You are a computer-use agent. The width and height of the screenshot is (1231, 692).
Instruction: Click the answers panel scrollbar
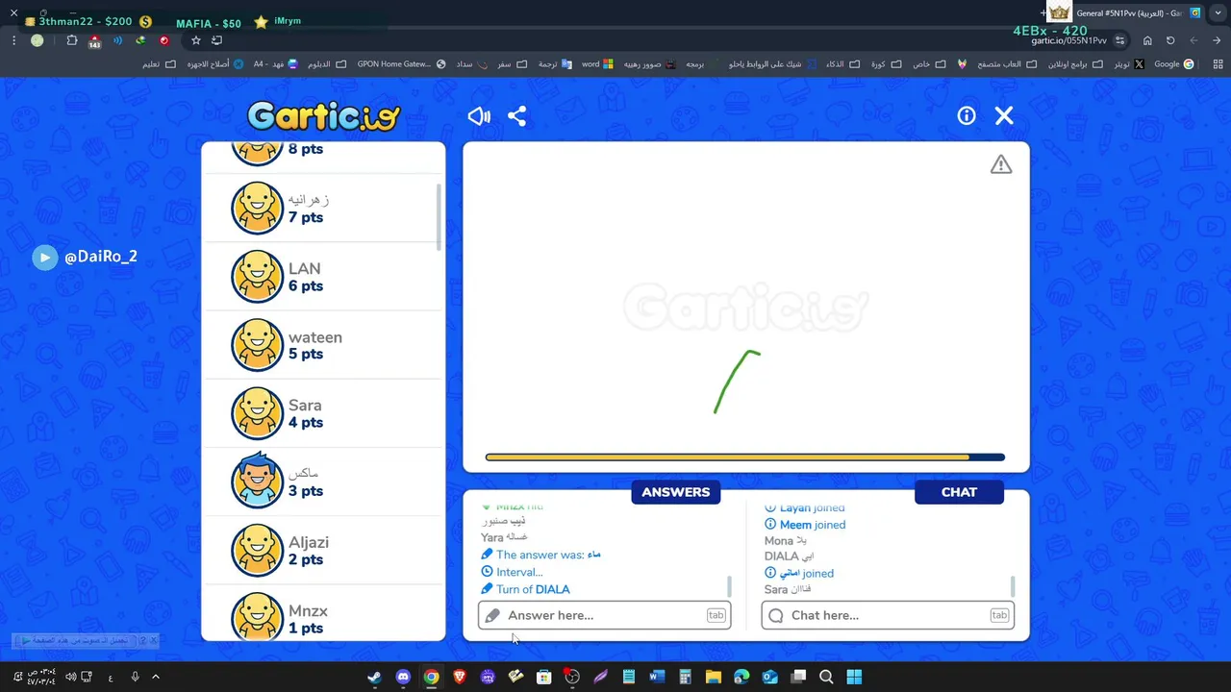tap(729, 586)
